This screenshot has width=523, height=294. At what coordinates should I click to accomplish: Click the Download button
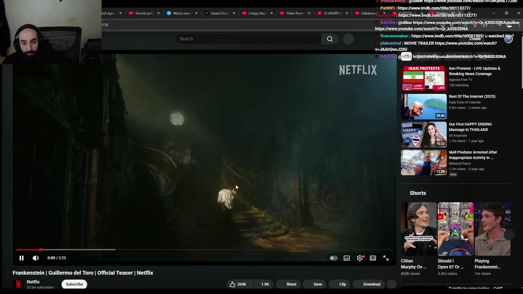tap(369, 284)
